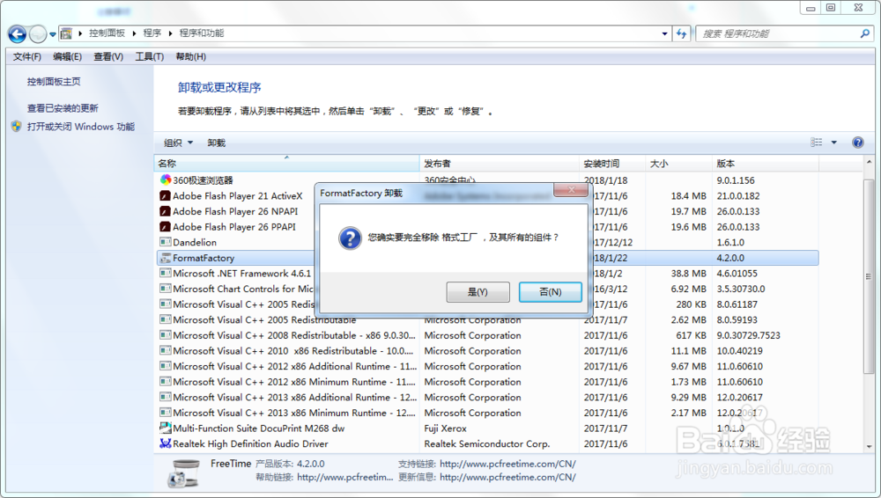This screenshot has width=881, height=498.
Task: Click the back navigation arrow
Action: pos(17,33)
